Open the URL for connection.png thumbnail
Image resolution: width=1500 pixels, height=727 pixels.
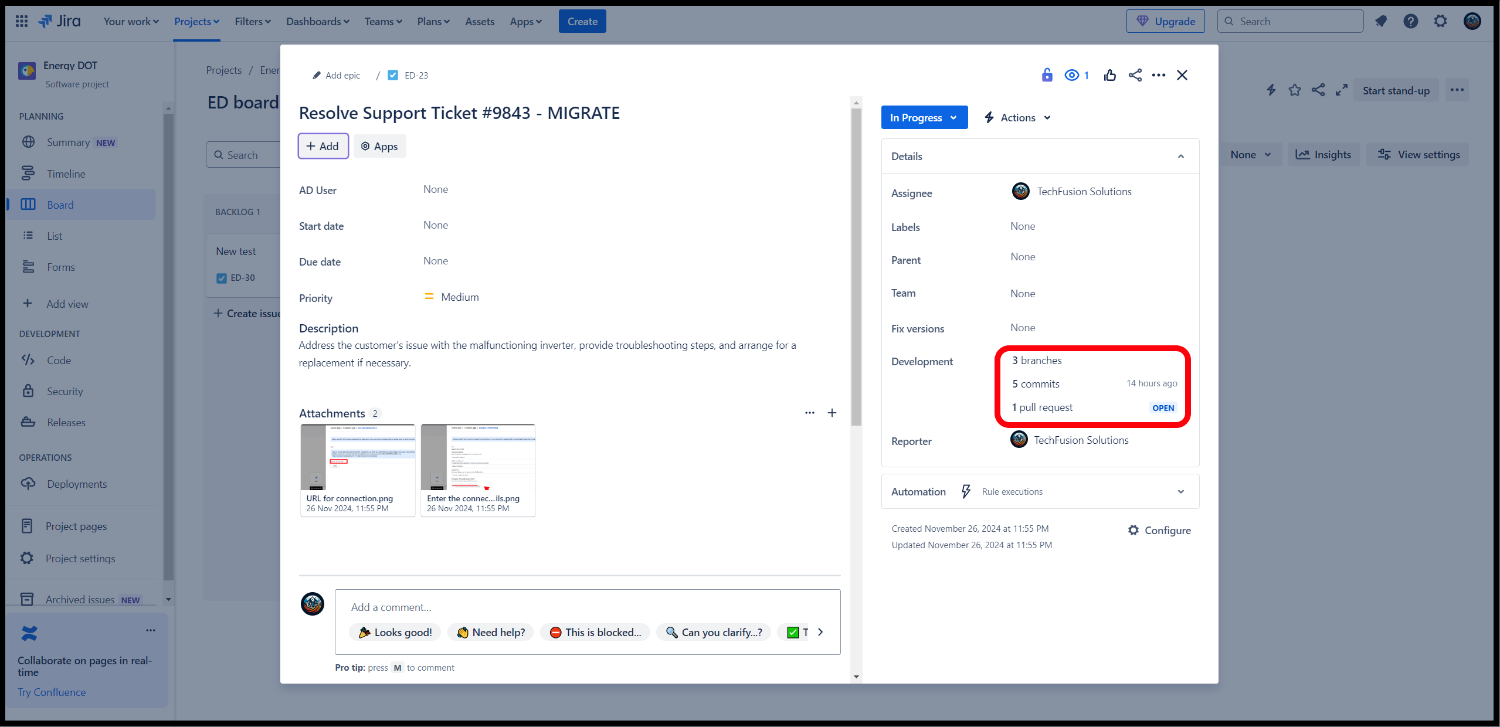[x=358, y=457]
